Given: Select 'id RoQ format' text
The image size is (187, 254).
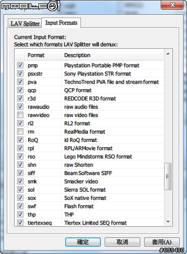Looking at the screenshot, I should 80,140.
